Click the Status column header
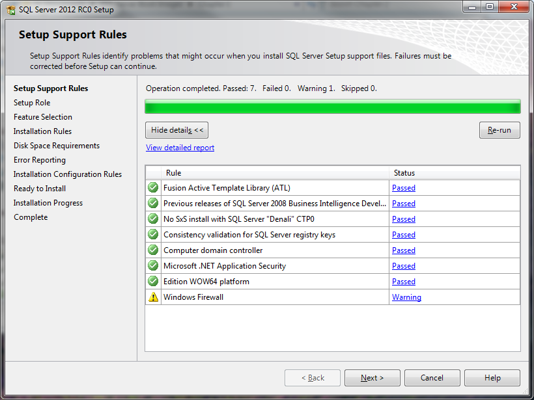 pos(455,173)
